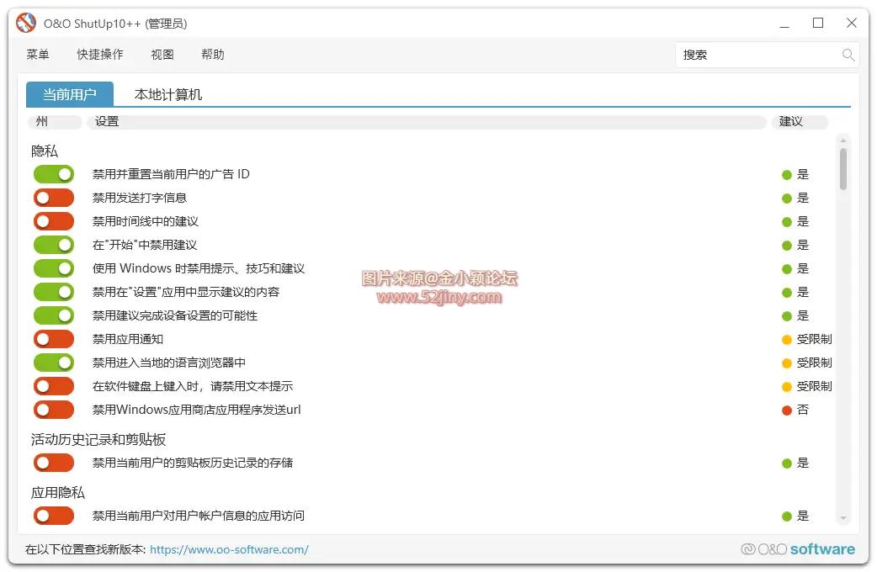Image resolution: width=877 pixels, height=572 pixels.
Task: Click the O&O software logo
Action: [x=798, y=549]
